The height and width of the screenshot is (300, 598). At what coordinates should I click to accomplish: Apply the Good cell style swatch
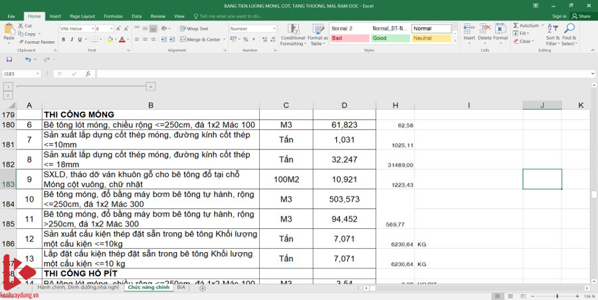point(389,38)
